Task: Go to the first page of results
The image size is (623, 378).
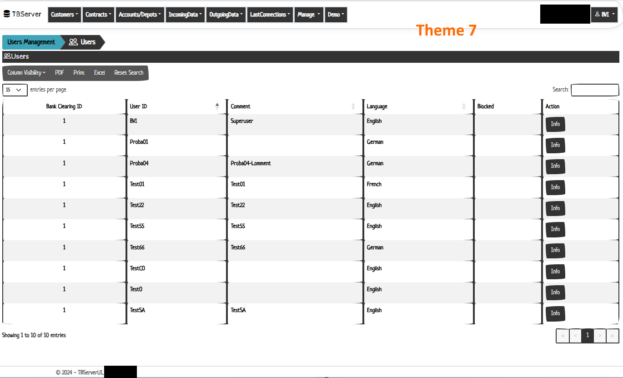Action: click(563, 336)
